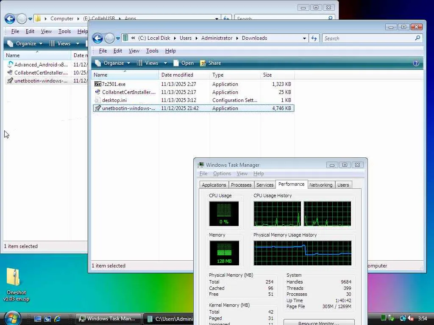Select the 7z2501.exe file icon
The width and height of the screenshot is (434, 325).
97,84
